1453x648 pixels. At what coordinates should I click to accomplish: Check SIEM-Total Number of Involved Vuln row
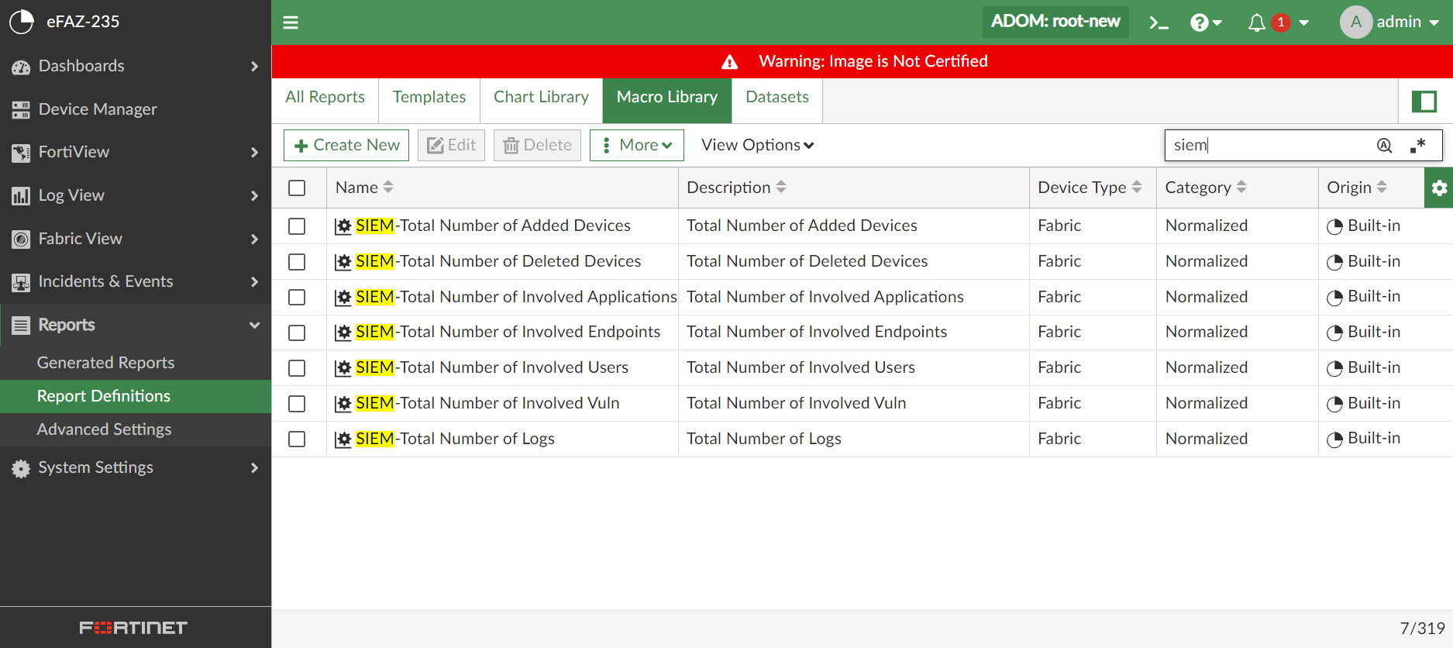point(297,404)
